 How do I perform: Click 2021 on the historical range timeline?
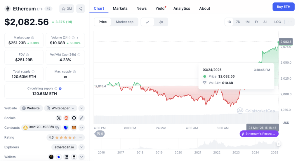(198, 153)
